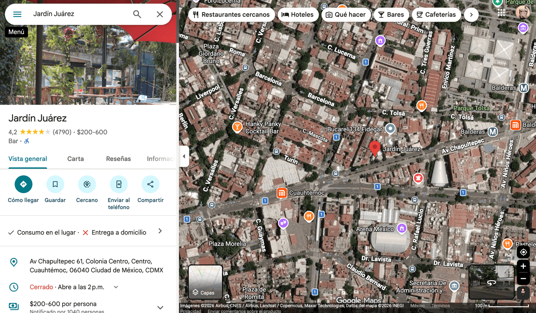Select the Qué hacer chip
Viewport: 536px width, 313px height.
click(x=346, y=15)
